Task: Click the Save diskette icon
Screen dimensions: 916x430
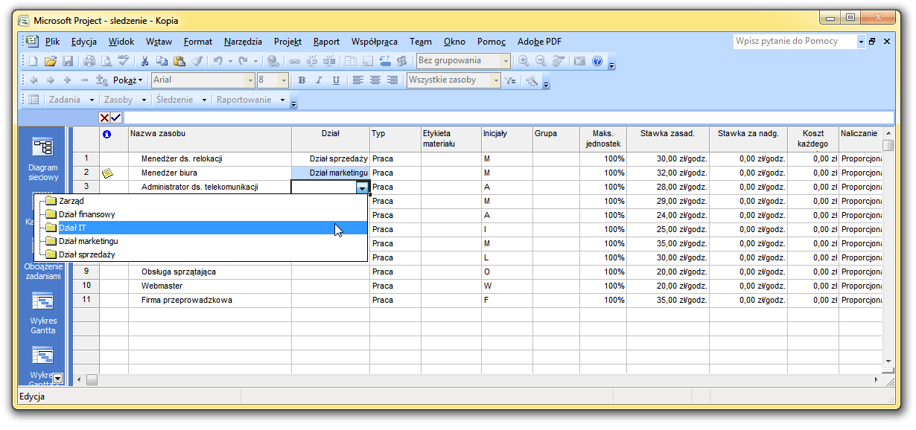Action: click(x=68, y=61)
